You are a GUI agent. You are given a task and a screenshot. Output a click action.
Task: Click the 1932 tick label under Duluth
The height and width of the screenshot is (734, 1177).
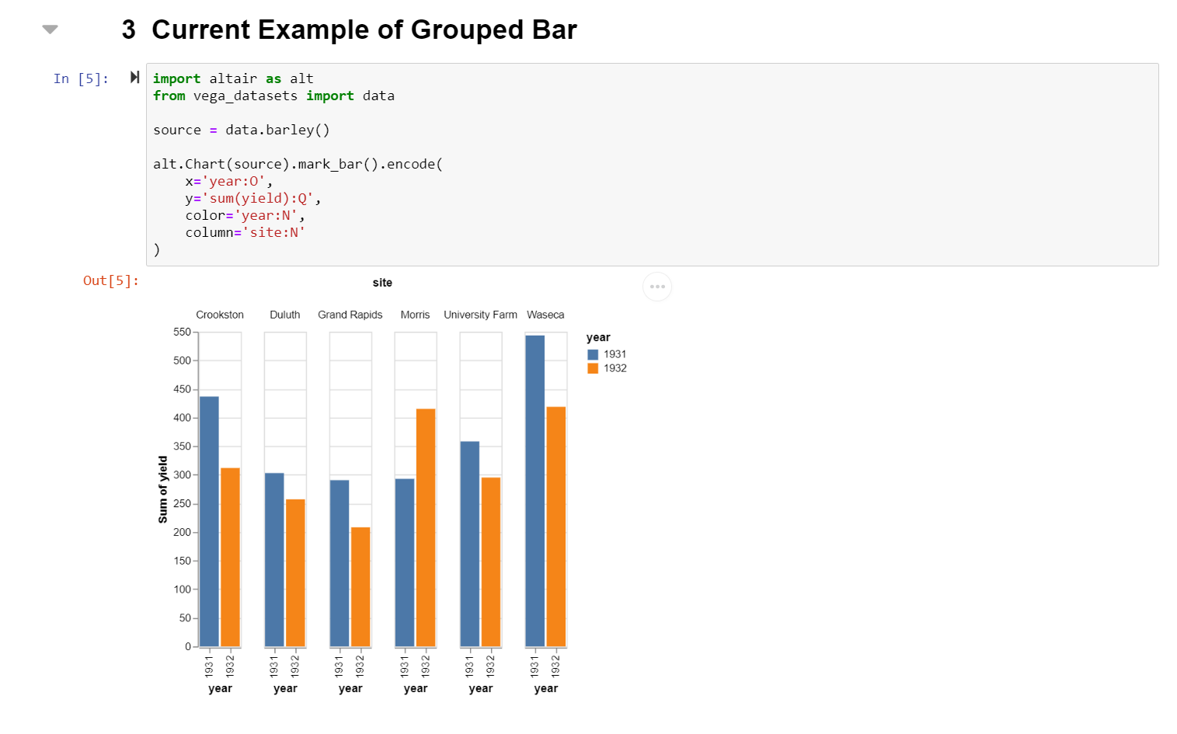(x=293, y=666)
